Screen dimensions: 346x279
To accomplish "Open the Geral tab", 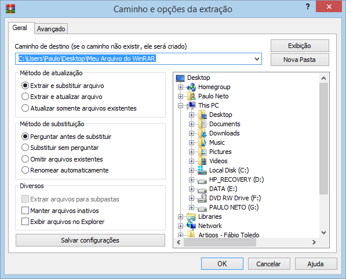I will coord(20,28).
